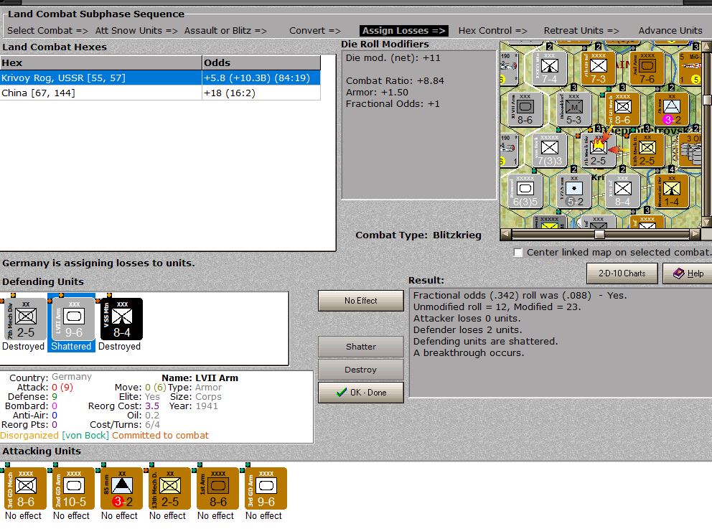
Task: Click the Die mod. (net): +11 text
Action: (393, 58)
